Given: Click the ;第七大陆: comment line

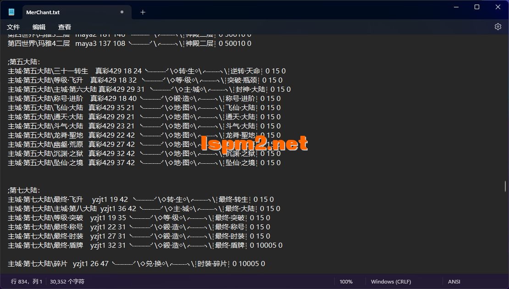Looking at the screenshot, I should pyautogui.click(x=24, y=190).
